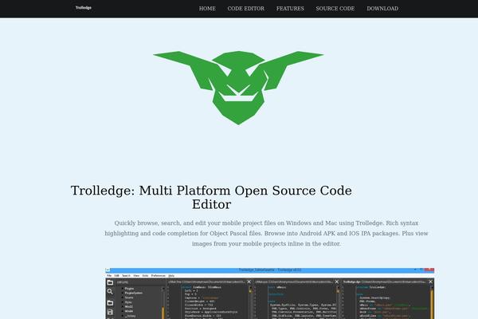Click the "Trolledge: Multi Platform Open Source Code Editor" heading
The image size is (478, 319).
pyautogui.click(x=211, y=197)
